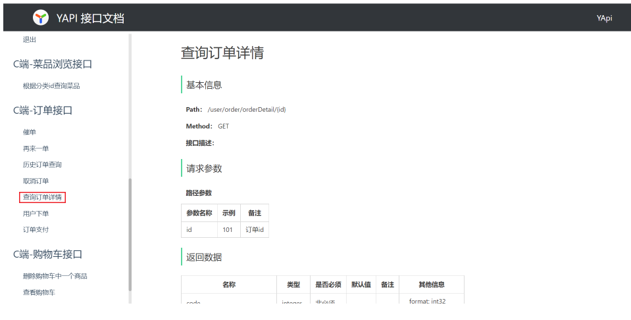Image resolution: width=631 pixels, height=320 pixels.
Task: Click the example value 101 cell
Action: pyautogui.click(x=228, y=229)
